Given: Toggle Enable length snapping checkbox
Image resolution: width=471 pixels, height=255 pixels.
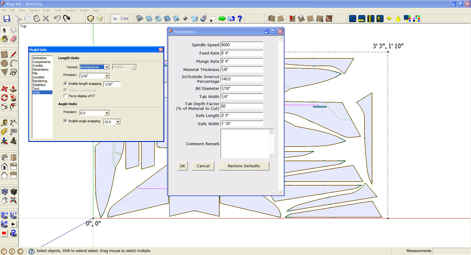Looking at the screenshot, I should [65, 84].
